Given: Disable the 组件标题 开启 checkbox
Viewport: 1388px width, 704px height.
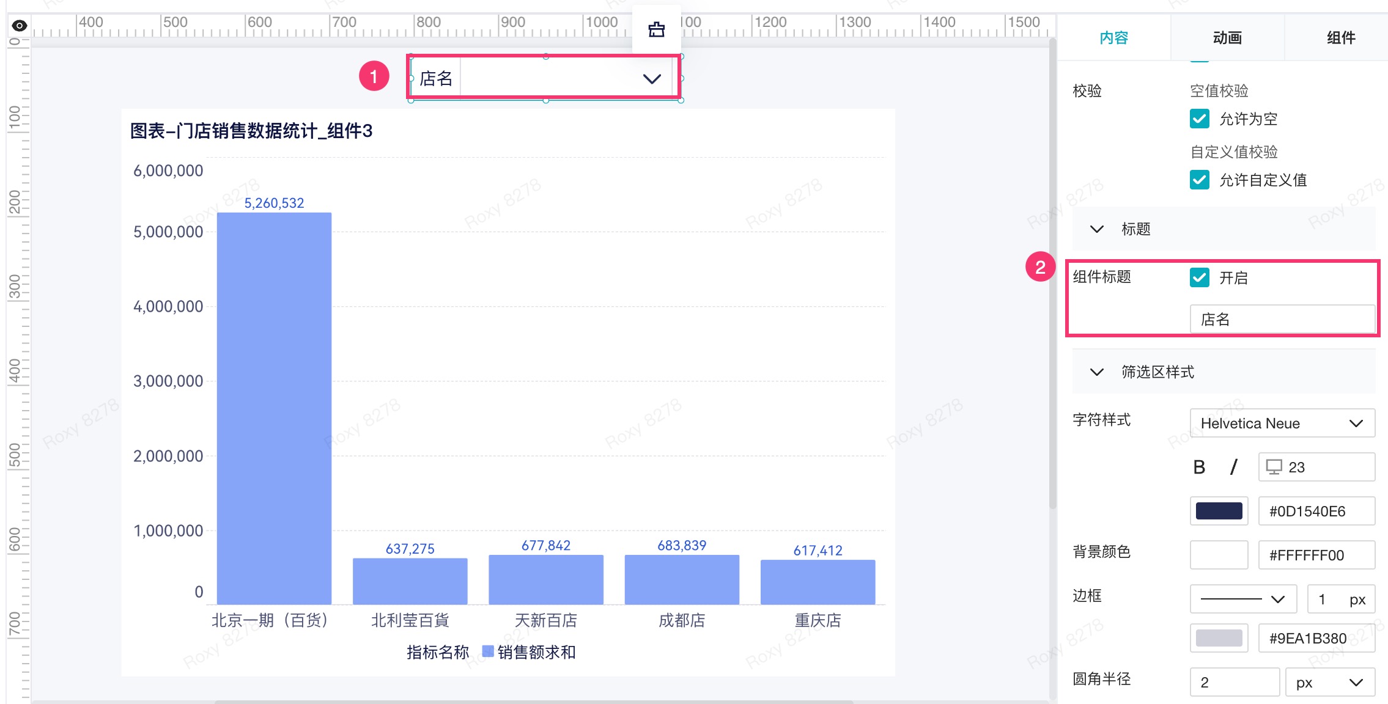Looking at the screenshot, I should tap(1200, 277).
